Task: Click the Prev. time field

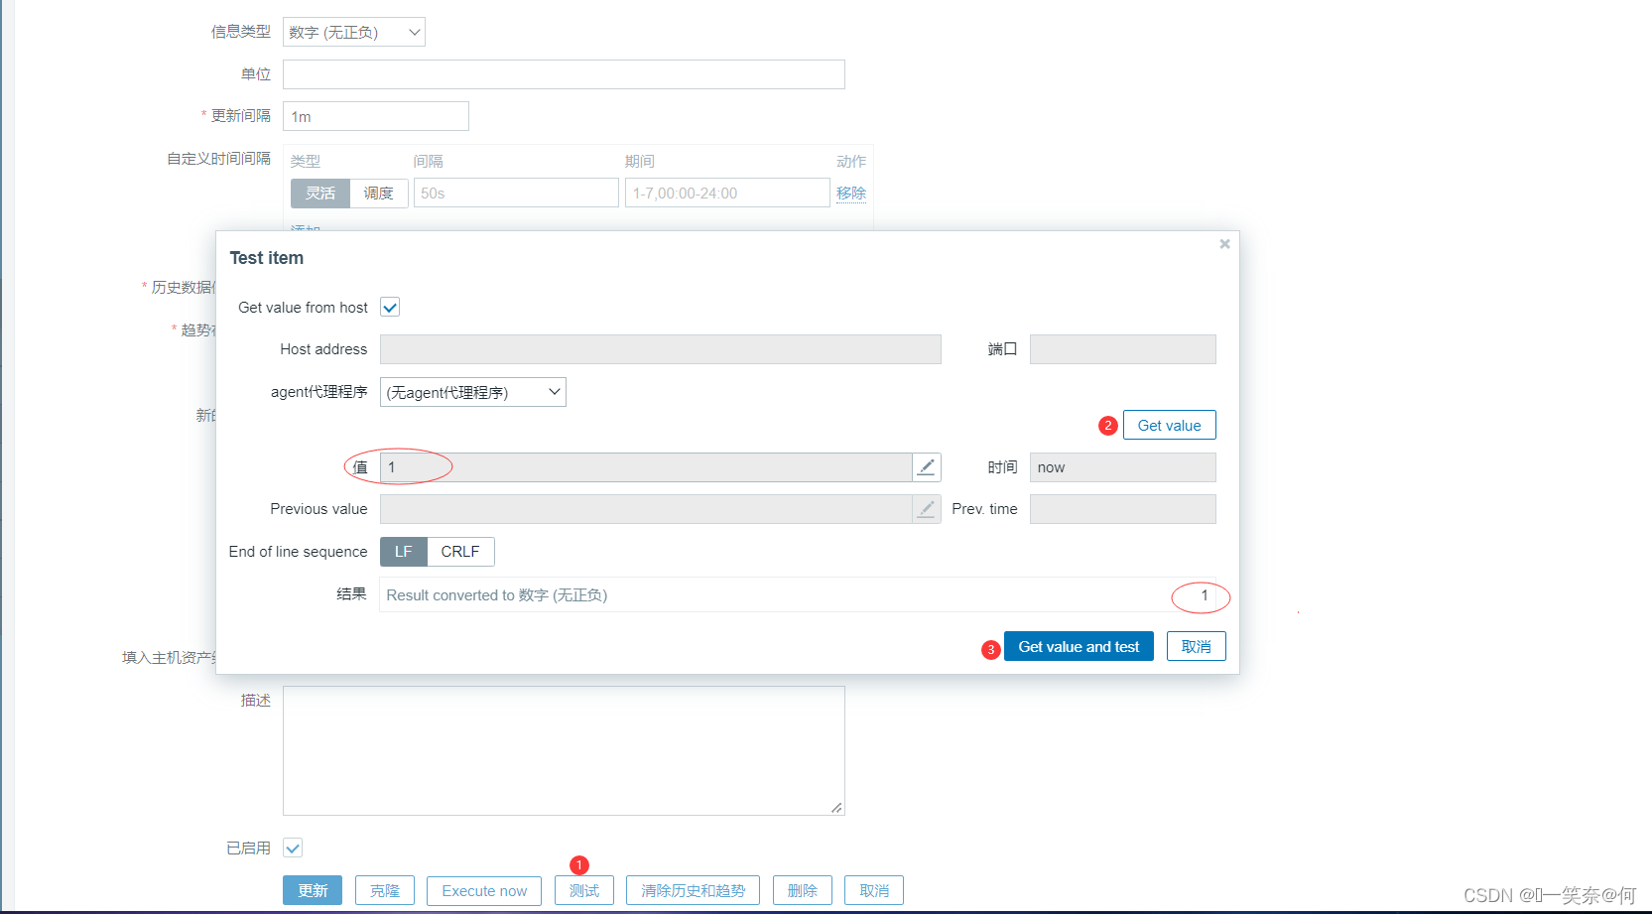Action: (1123, 509)
